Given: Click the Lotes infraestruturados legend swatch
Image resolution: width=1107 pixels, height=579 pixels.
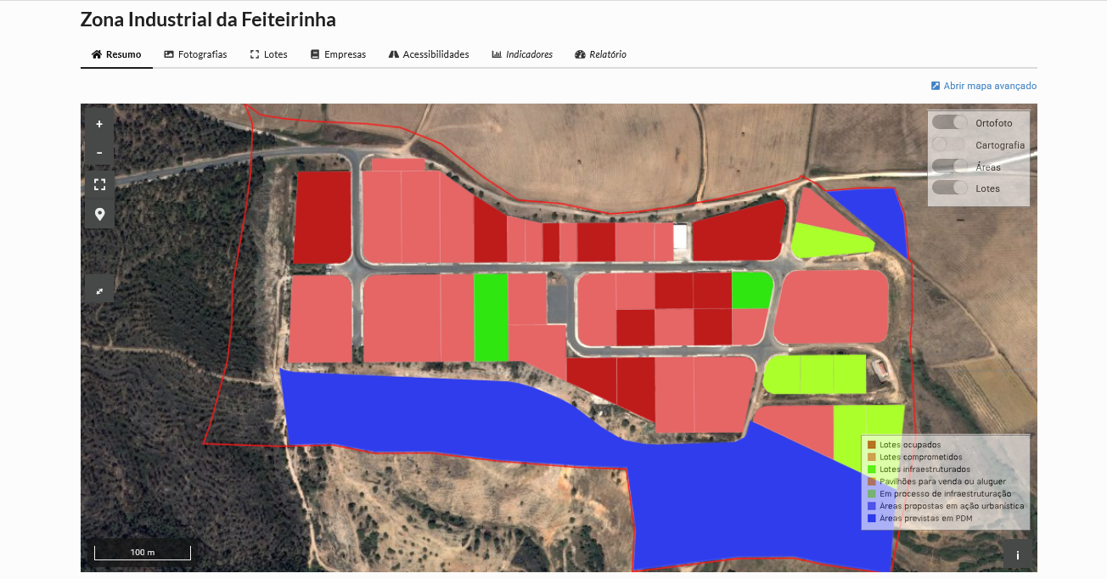Looking at the screenshot, I should click(872, 469).
